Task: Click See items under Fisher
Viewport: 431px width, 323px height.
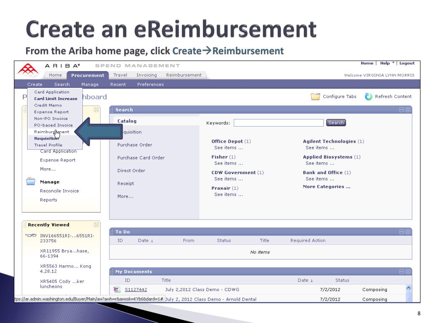Action: pyautogui.click(x=229, y=163)
